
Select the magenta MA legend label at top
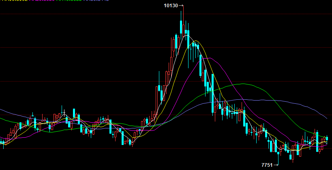[42, 1]
